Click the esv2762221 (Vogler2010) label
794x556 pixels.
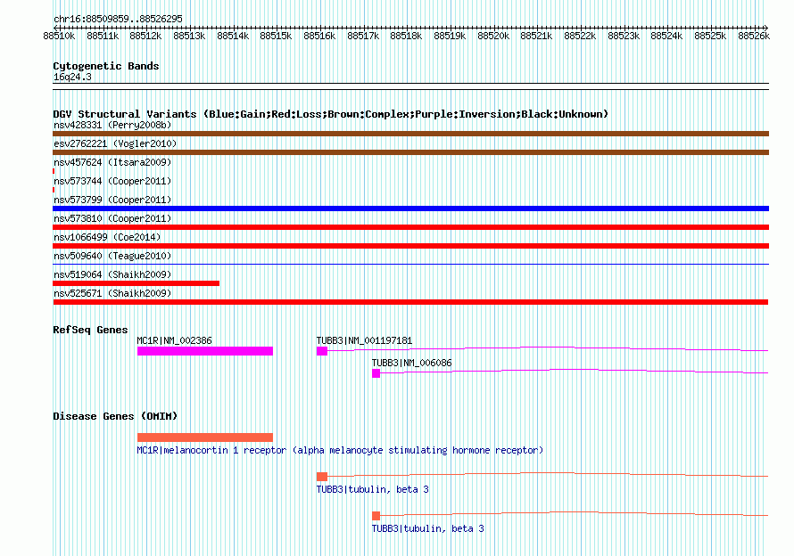(x=115, y=143)
